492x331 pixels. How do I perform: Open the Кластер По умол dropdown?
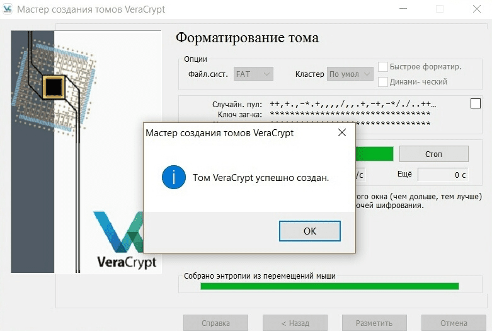(350, 74)
